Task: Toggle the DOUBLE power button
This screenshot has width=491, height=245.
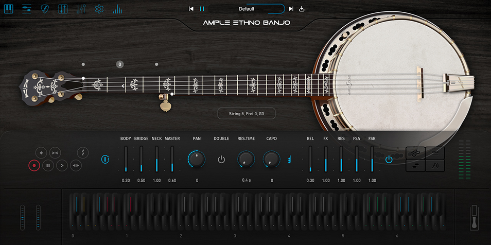Action: [221, 160]
